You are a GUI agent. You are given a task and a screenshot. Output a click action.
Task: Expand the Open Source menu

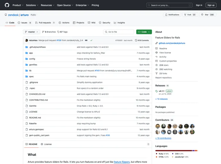coord(65,5)
